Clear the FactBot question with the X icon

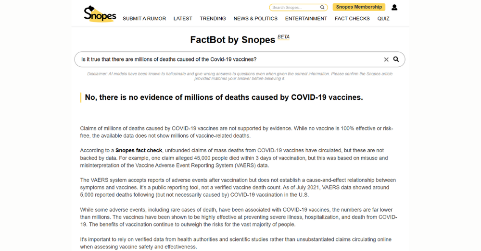coord(386,60)
